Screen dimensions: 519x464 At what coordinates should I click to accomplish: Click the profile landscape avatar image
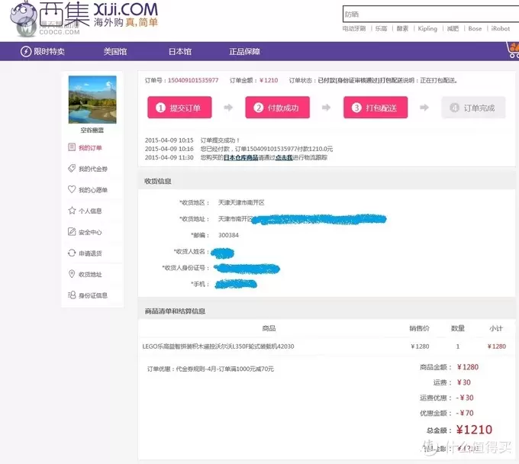[92, 99]
